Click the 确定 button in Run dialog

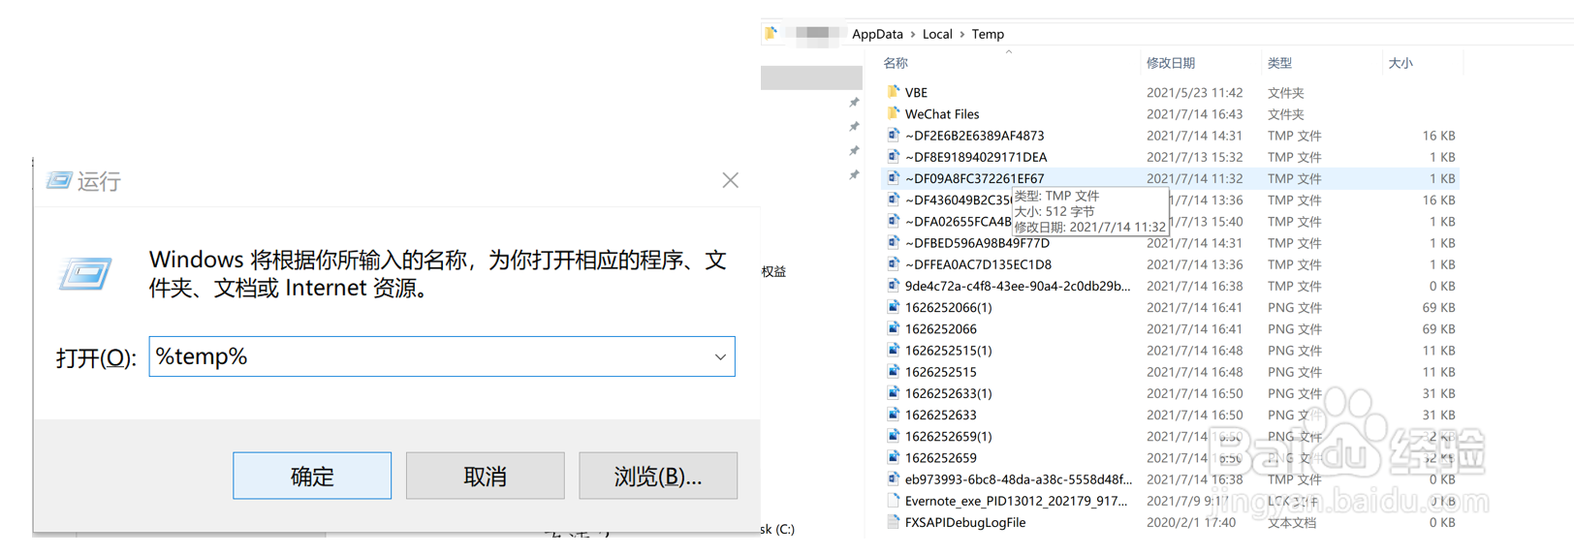pos(312,476)
